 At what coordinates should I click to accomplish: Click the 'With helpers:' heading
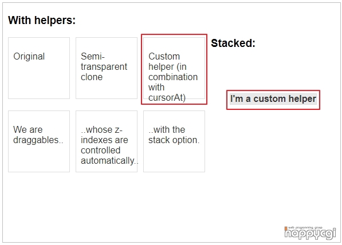click(x=42, y=20)
